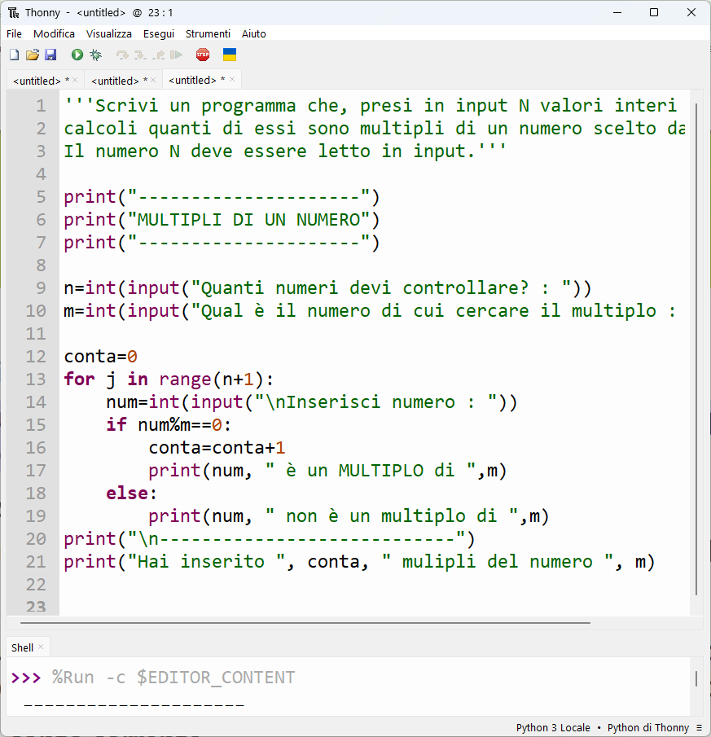Stop the program with red STOP icon

coord(203,55)
